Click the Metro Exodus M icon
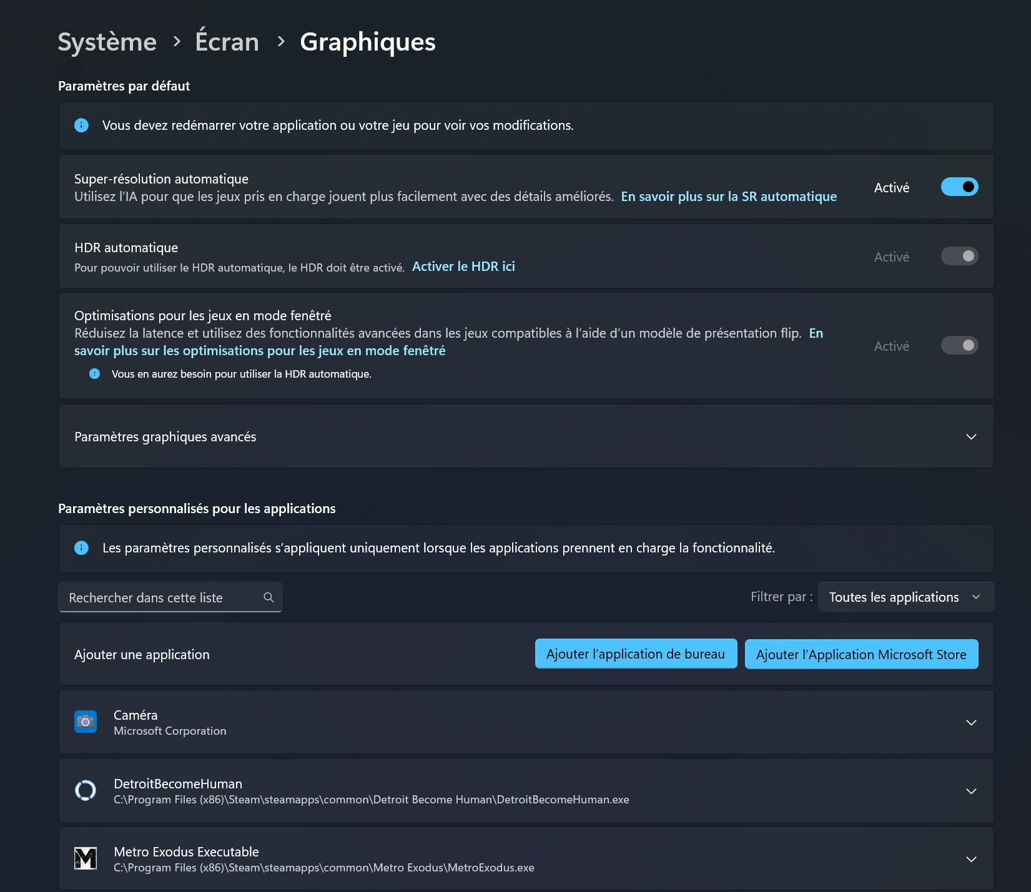This screenshot has height=892, width=1031. tap(86, 858)
